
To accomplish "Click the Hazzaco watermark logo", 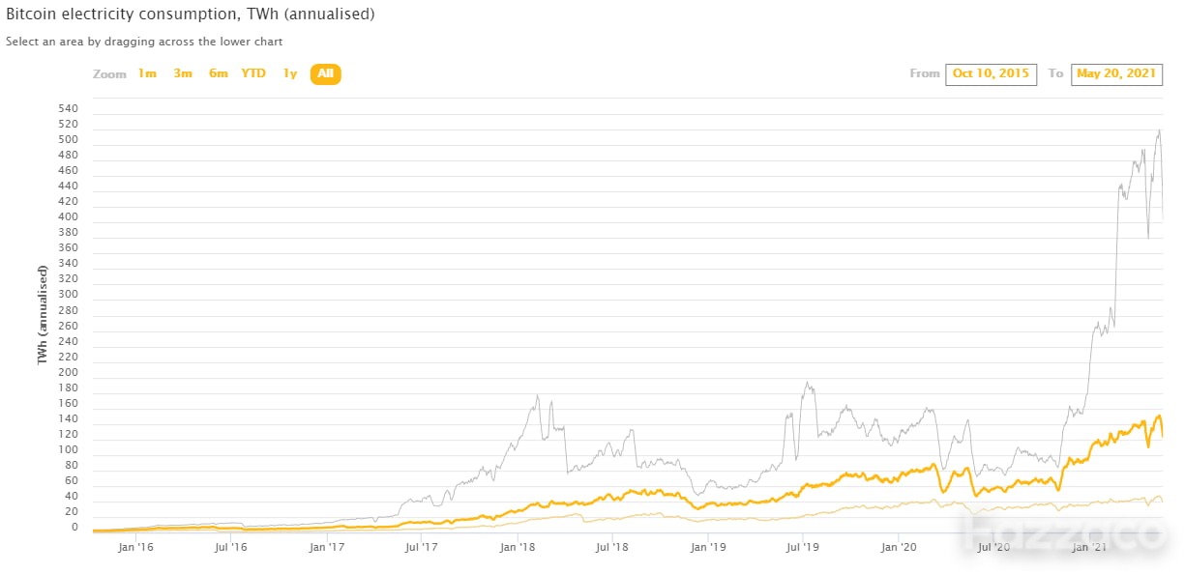I will click(x=1059, y=532).
